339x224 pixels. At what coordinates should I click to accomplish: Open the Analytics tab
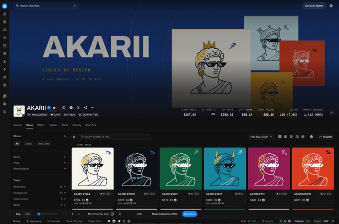pyautogui.click(x=91, y=125)
